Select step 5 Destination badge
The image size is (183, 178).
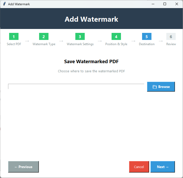pos(147,37)
